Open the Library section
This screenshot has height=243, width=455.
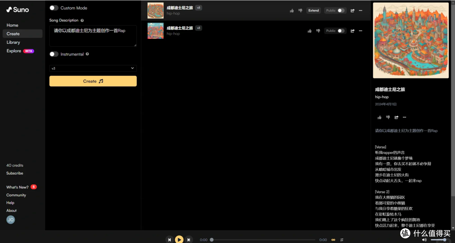pyautogui.click(x=13, y=43)
